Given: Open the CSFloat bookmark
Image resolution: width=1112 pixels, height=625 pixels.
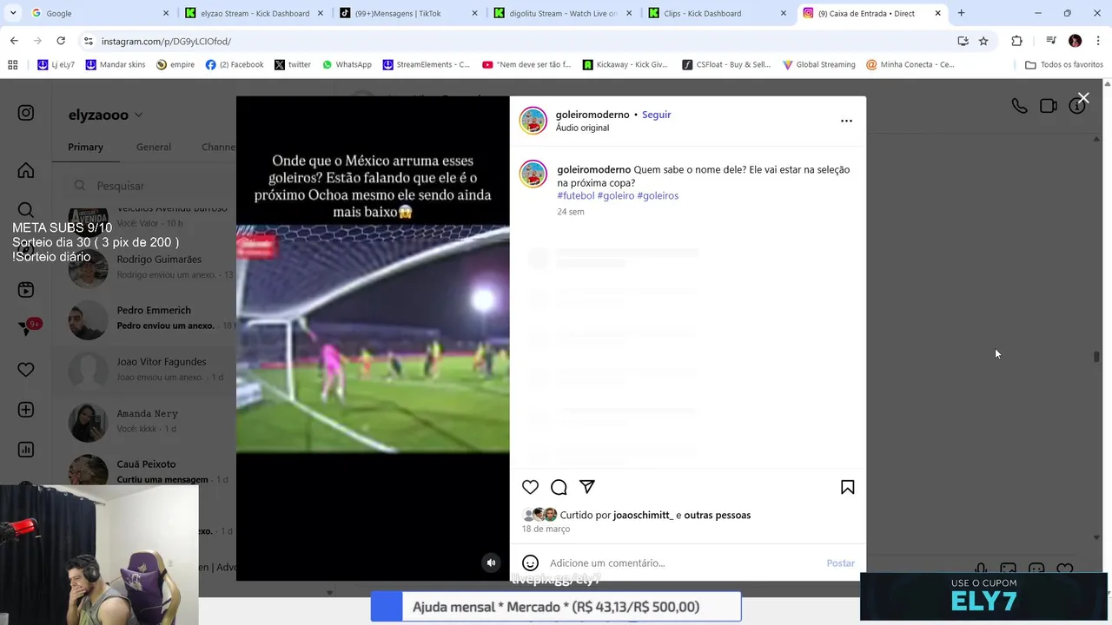Looking at the screenshot, I should click(x=726, y=64).
